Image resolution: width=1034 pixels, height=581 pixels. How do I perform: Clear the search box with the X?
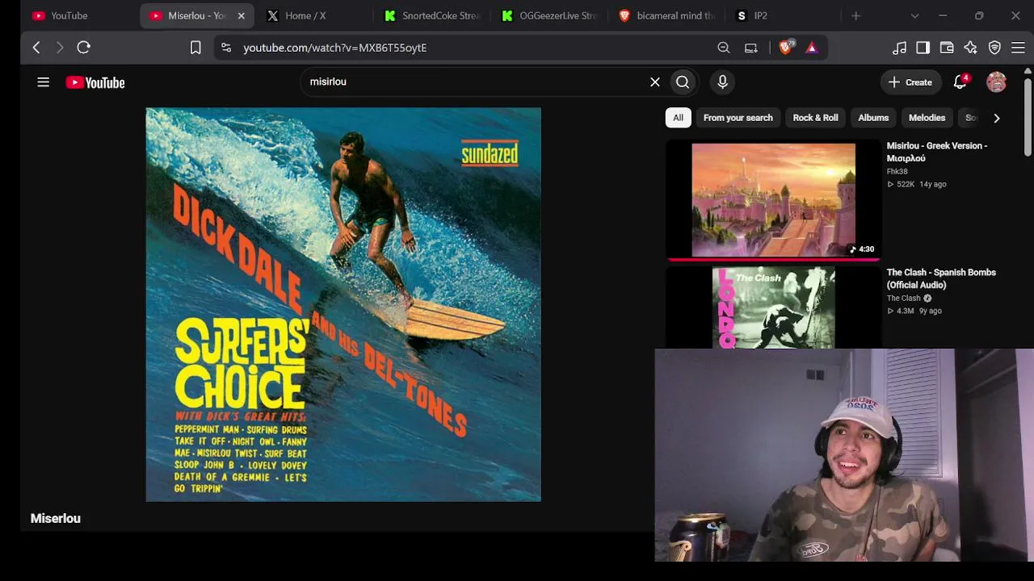point(655,82)
